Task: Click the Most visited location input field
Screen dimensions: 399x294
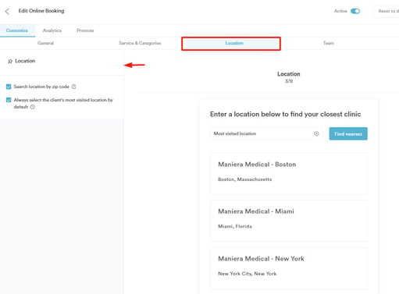Action: [266, 133]
